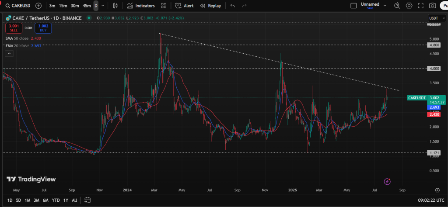This screenshot has height=207, width=448.
Task: Click the 3.001 SELL button
Action: (14, 28)
